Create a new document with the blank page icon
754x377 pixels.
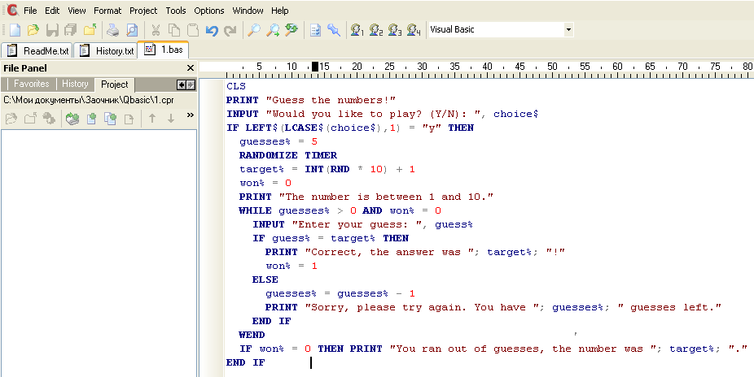pos(15,30)
